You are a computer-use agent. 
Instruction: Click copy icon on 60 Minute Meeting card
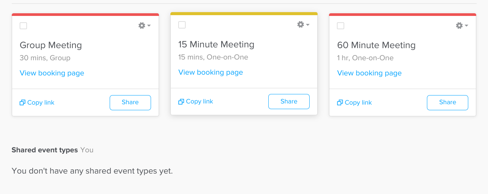[340, 103]
